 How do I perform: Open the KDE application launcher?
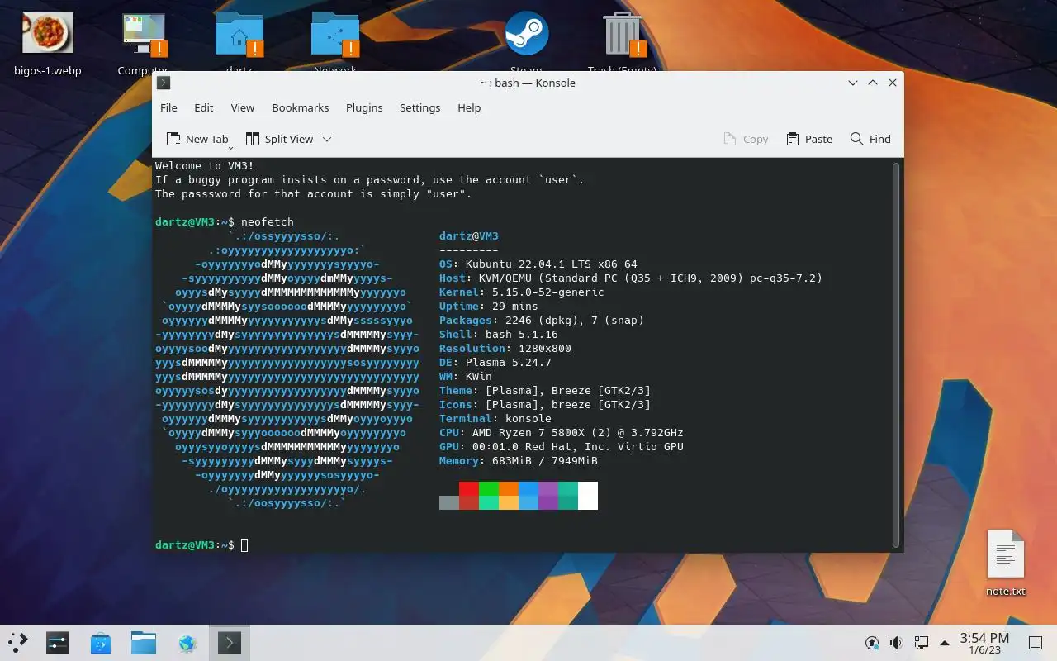pyautogui.click(x=17, y=643)
